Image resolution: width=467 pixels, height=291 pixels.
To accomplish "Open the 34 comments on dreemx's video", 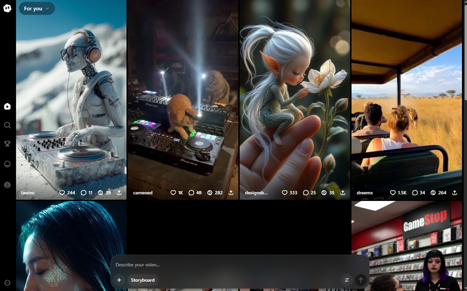I will click(419, 193).
